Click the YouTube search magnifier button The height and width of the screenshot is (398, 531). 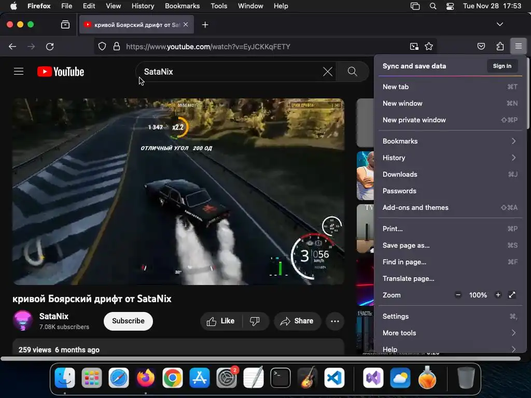pos(352,72)
